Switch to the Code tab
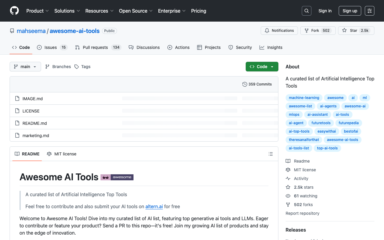 point(21,47)
